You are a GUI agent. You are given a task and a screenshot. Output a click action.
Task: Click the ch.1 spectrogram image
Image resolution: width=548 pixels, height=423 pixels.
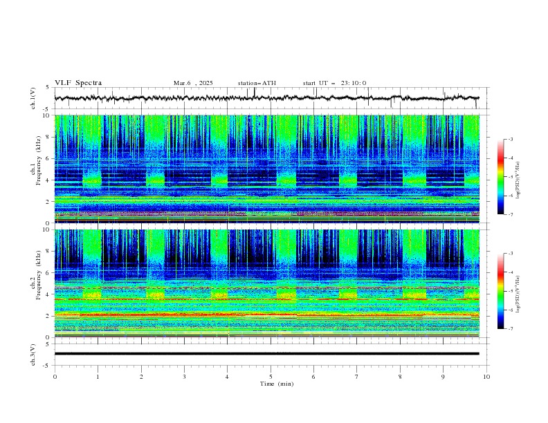pos(266,169)
